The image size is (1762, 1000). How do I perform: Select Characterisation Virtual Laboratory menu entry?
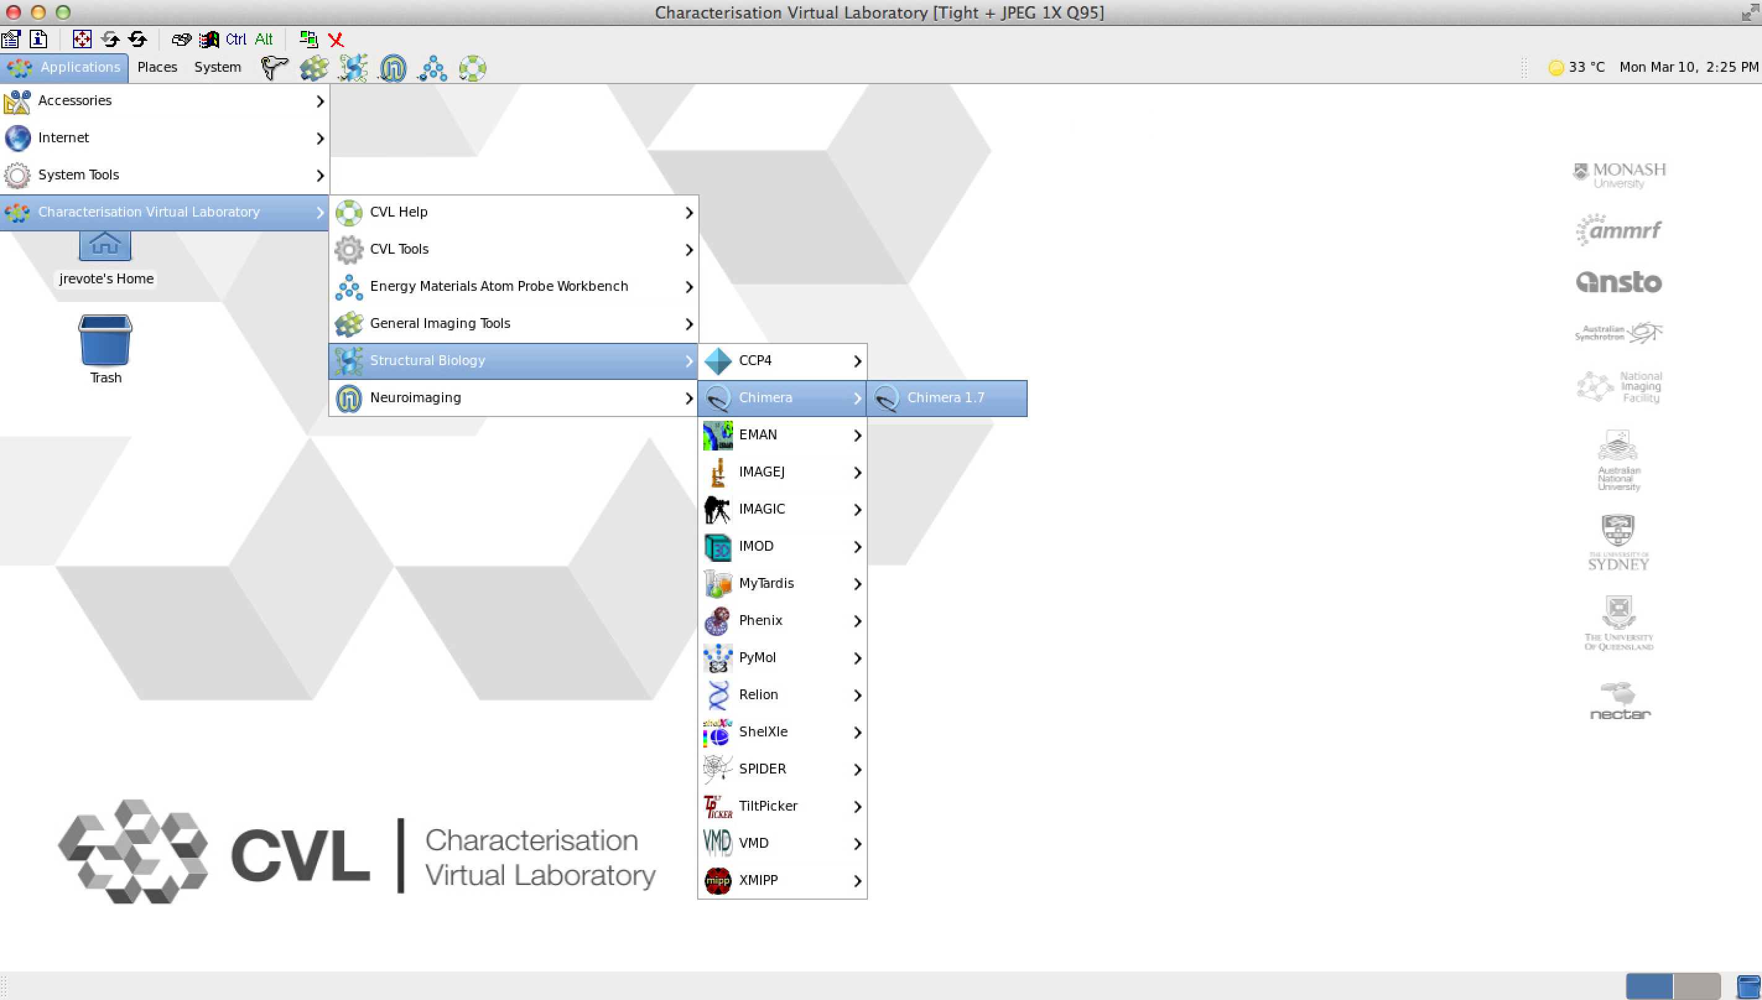165,212
